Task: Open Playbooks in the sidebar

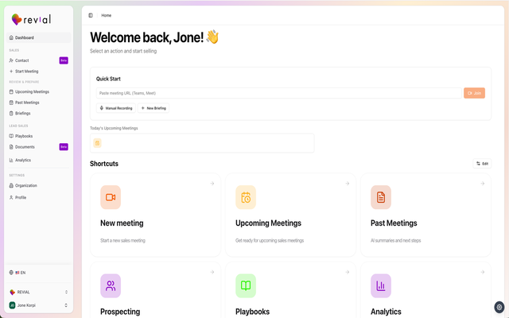Action: coord(38,136)
